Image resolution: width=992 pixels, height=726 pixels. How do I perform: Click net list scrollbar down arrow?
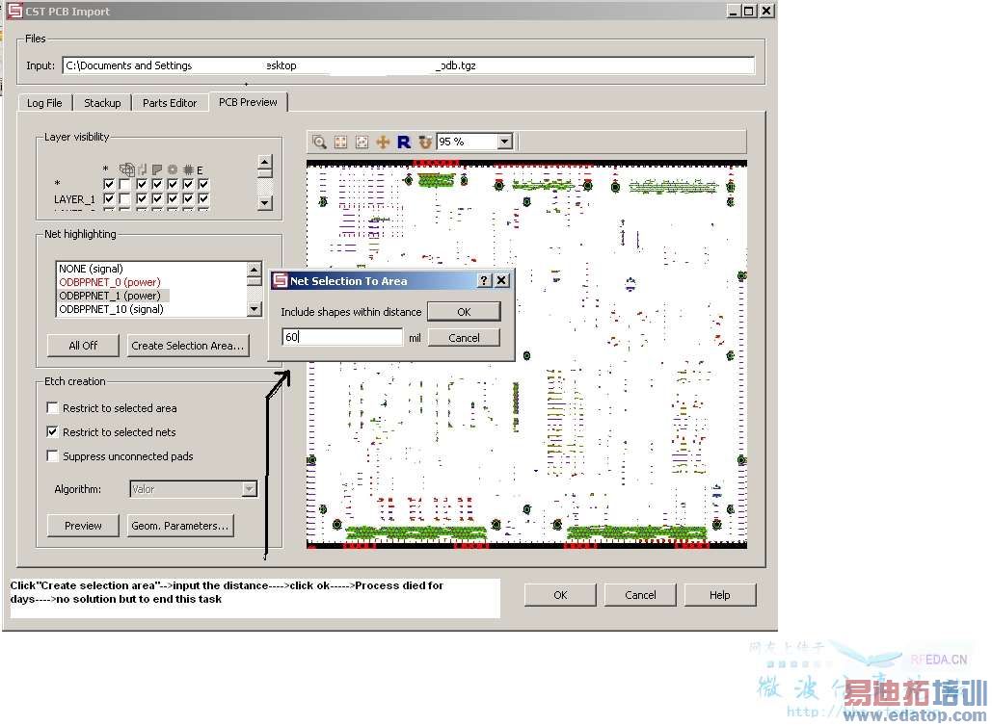coord(255,309)
